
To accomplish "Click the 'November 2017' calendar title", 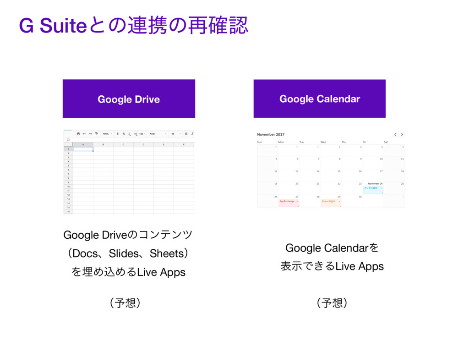I will pos(271,134).
